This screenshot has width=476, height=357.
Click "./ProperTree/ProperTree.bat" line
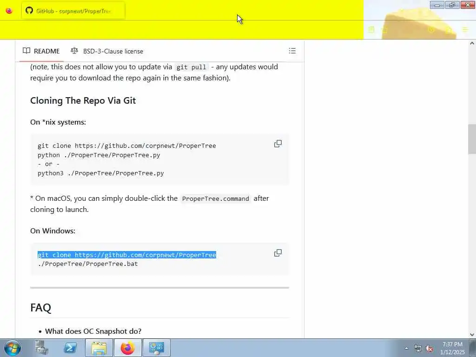(87, 264)
